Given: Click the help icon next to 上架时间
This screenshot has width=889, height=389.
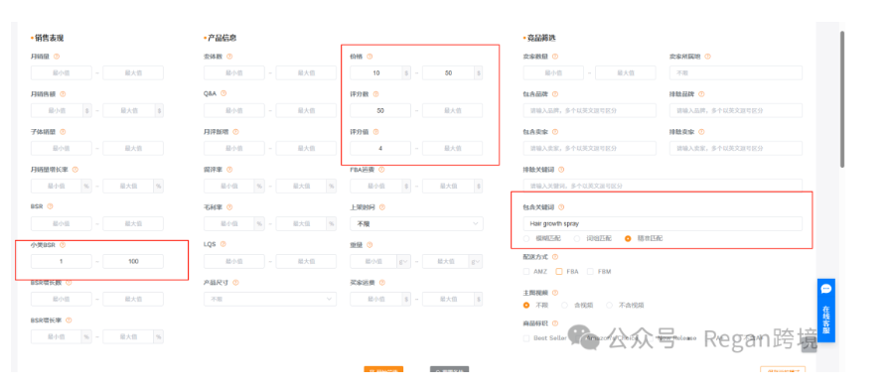Looking at the screenshot, I should click(381, 207).
